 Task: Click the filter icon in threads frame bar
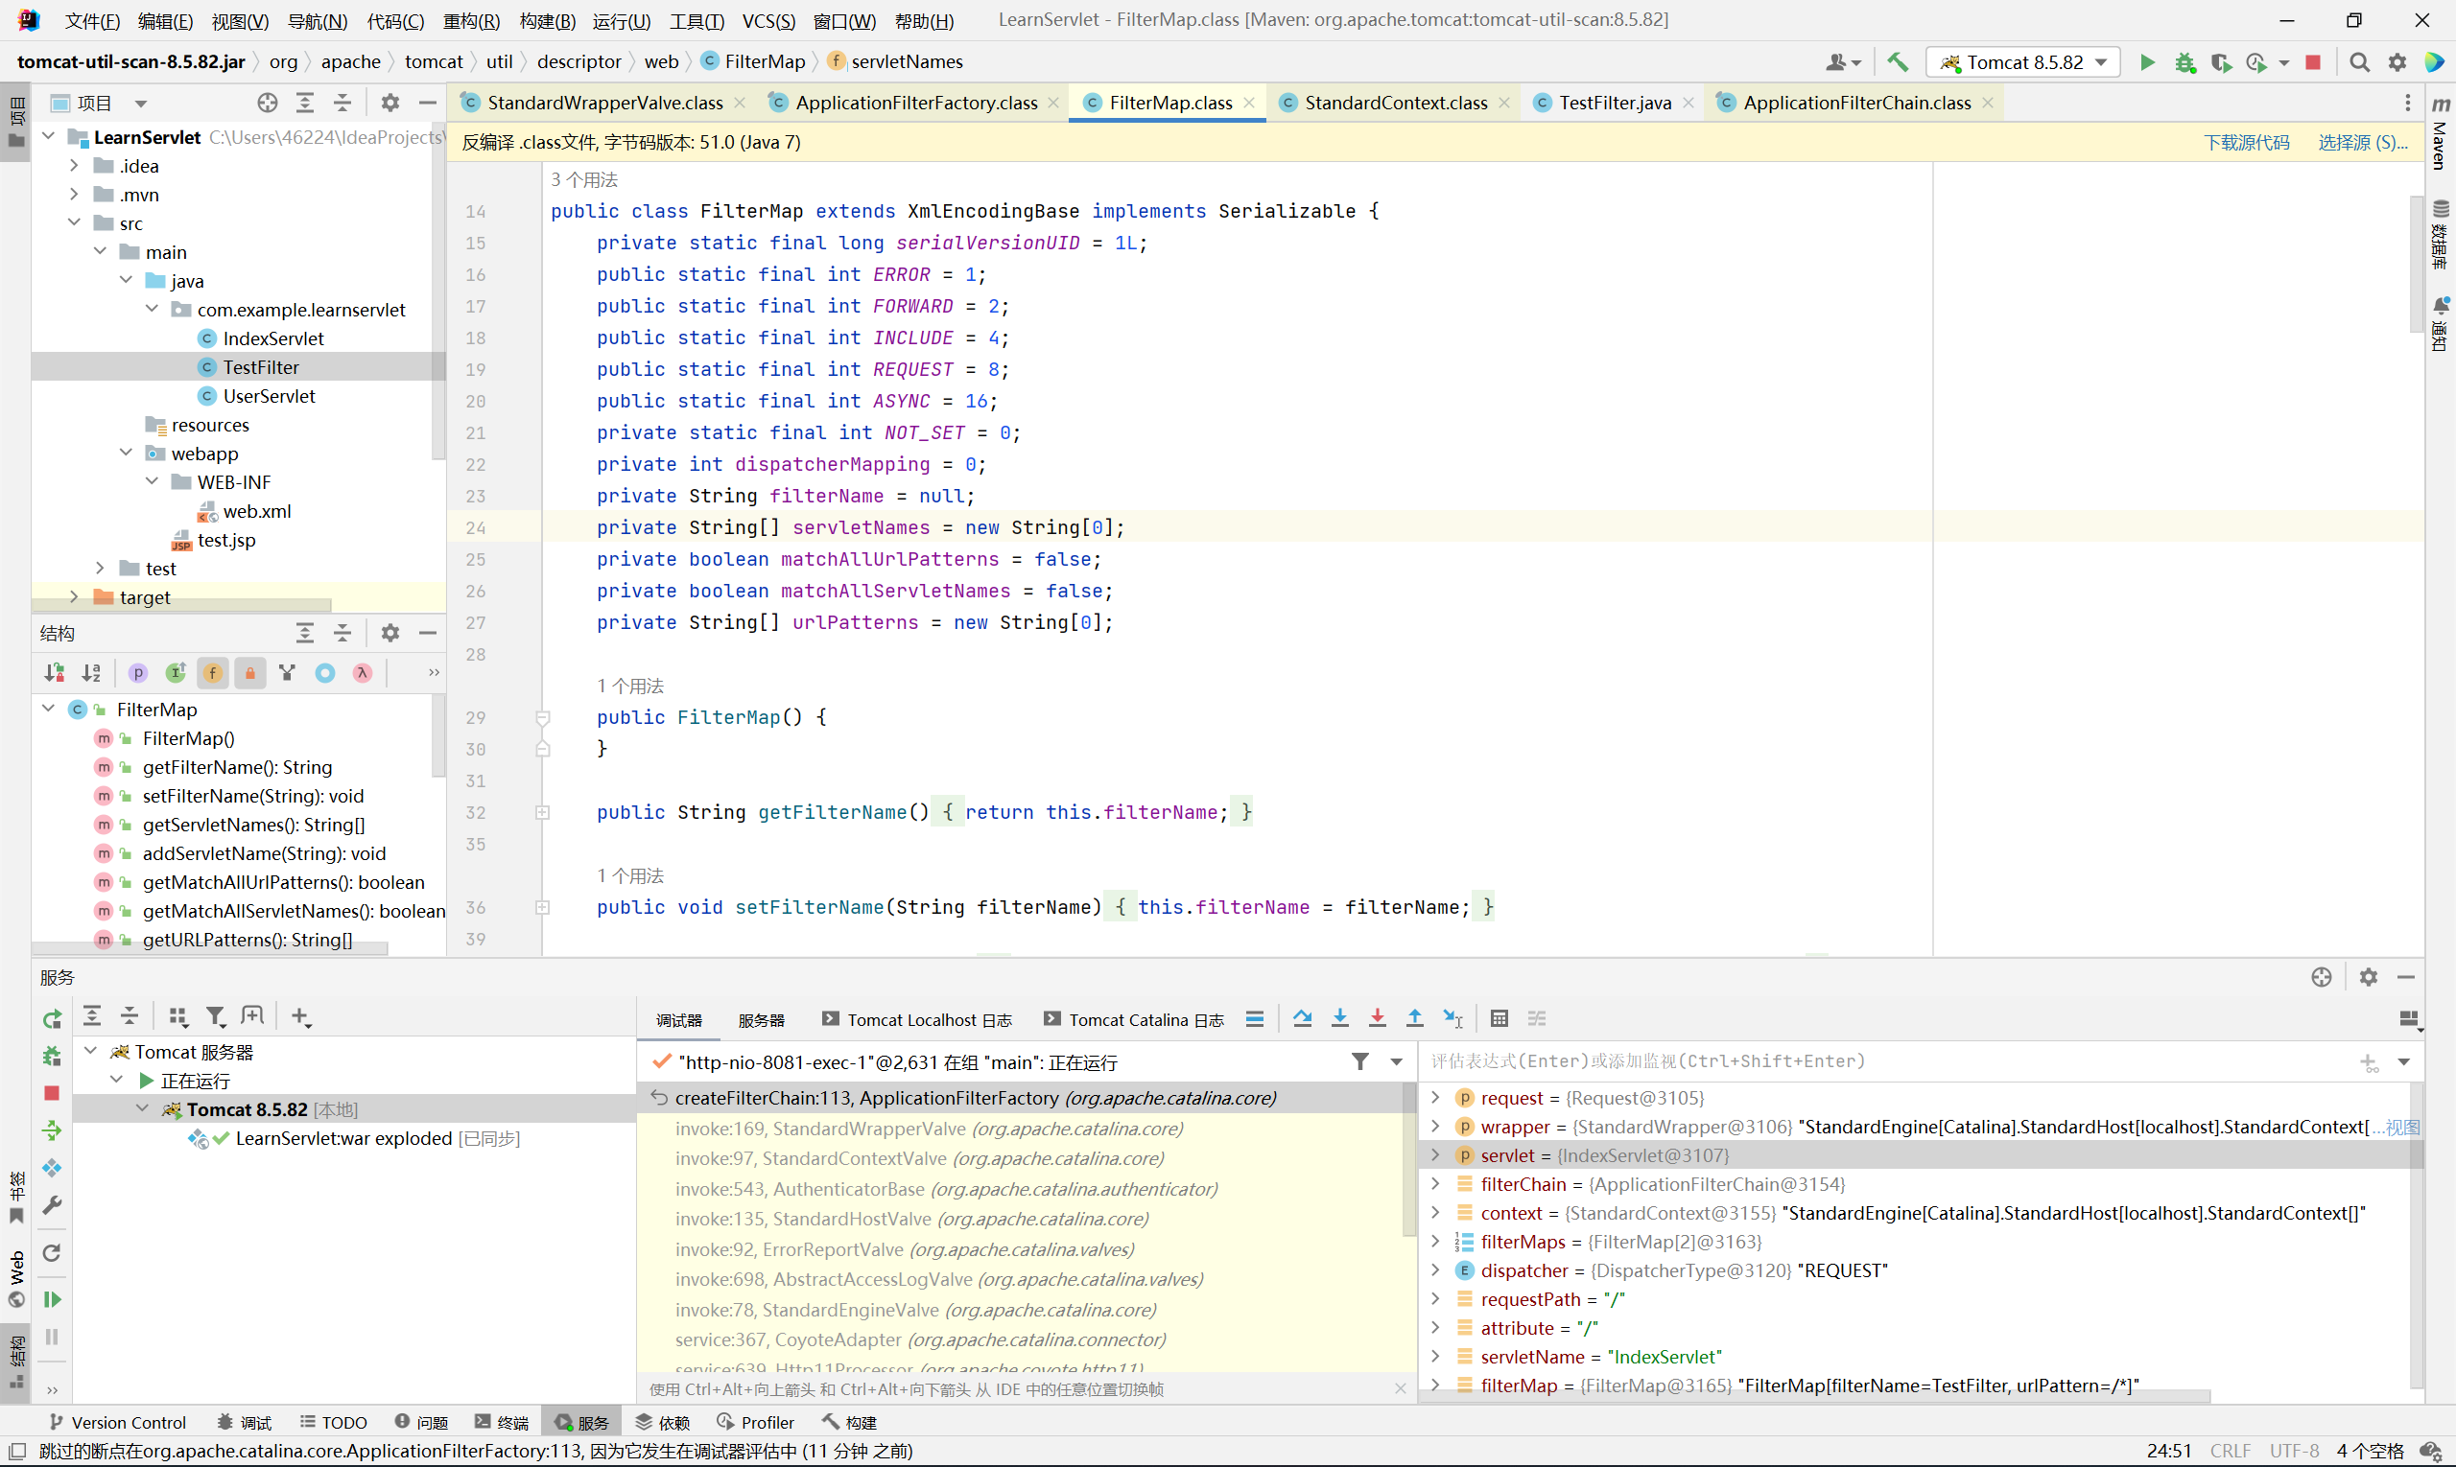(x=1360, y=1061)
